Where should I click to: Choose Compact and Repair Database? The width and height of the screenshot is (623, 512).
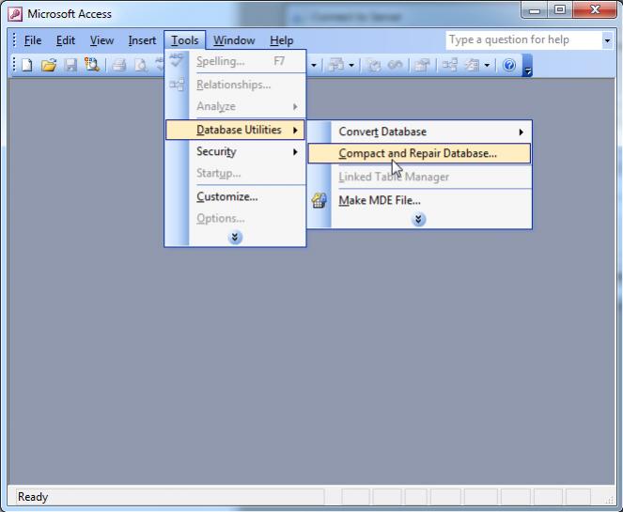(419, 153)
